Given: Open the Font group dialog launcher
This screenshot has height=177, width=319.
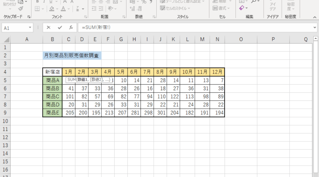Looking at the screenshot, I should [x=85, y=17].
